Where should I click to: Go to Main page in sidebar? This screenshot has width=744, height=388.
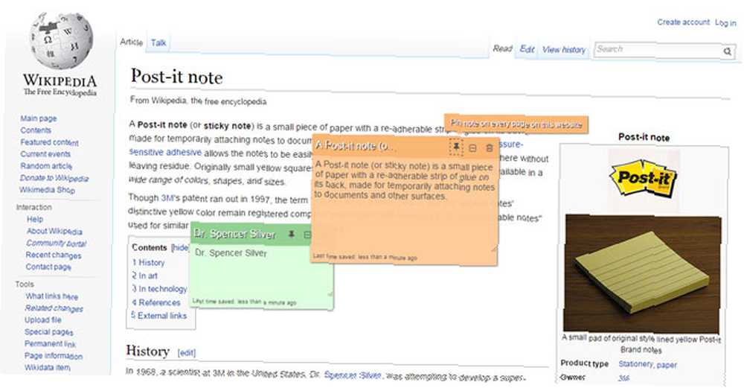(x=39, y=118)
